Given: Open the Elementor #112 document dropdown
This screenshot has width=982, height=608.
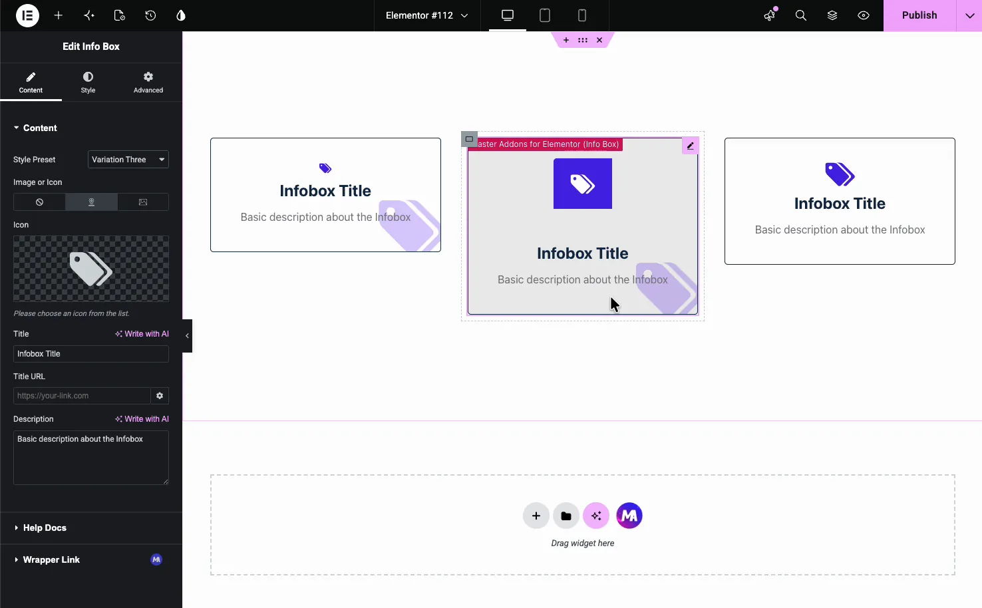Looking at the screenshot, I should (426, 15).
